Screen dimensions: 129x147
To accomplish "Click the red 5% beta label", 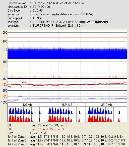I will point(5,85).
